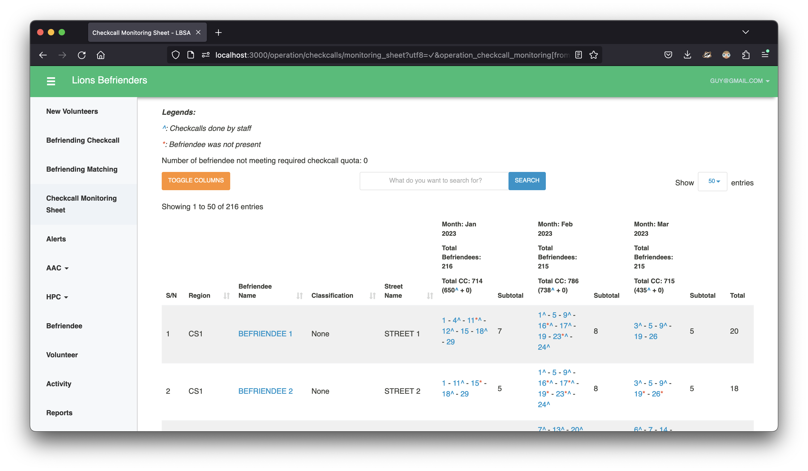Open Mar checkcall 26 for Befriendee 1

coord(653,337)
